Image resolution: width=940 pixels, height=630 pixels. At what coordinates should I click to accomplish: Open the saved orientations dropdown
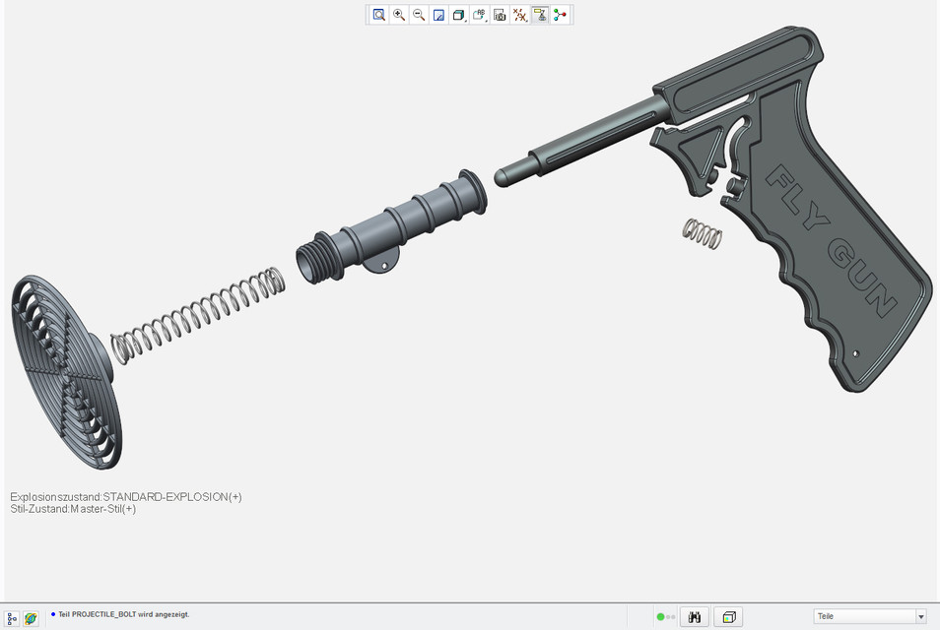point(480,15)
